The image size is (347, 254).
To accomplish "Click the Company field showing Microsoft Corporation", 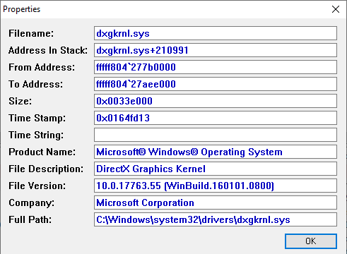I will point(216,202).
